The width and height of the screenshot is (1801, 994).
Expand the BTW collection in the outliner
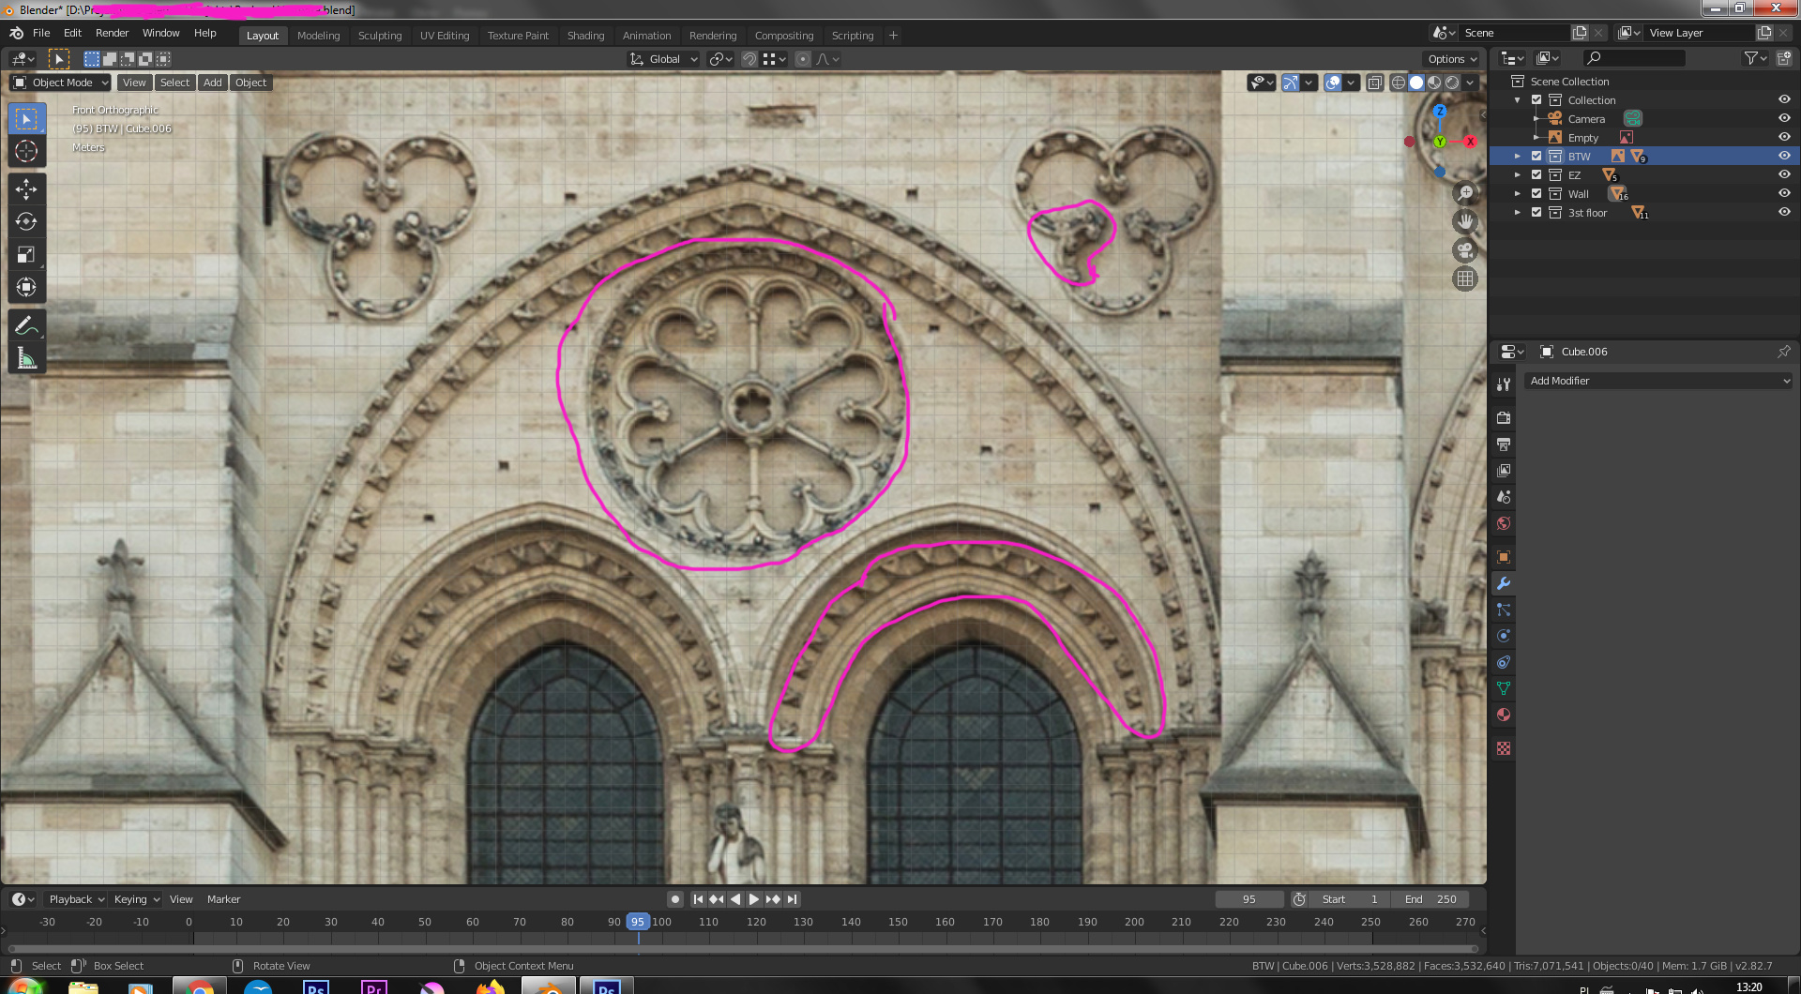tap(1518, 156)
